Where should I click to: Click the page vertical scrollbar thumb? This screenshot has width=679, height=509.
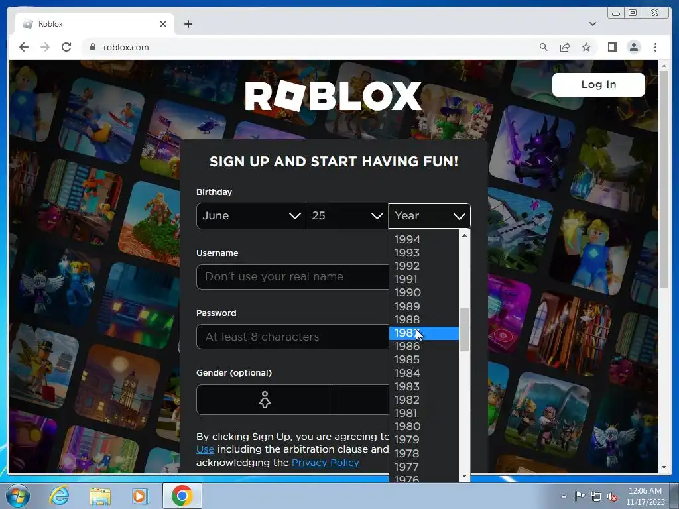[x=664, y=178]
